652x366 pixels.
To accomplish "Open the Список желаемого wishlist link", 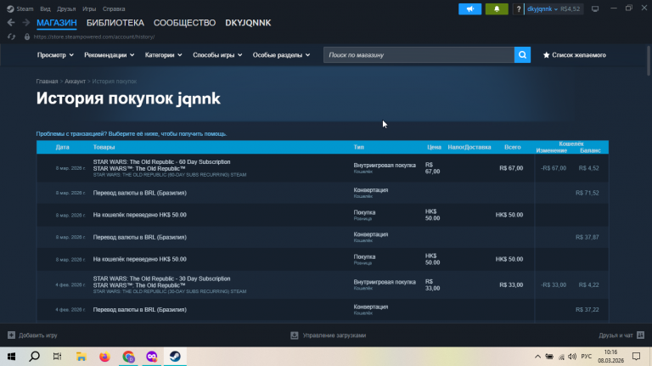I will pos(574,55).
